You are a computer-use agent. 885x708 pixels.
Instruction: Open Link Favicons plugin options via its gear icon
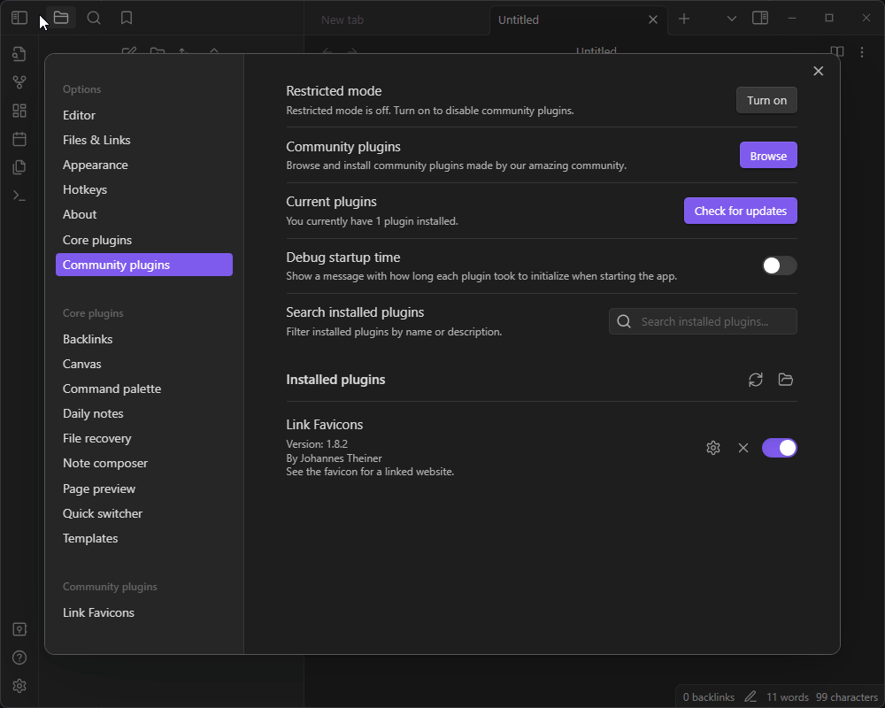pyautogui.click(x=713, y=448)
